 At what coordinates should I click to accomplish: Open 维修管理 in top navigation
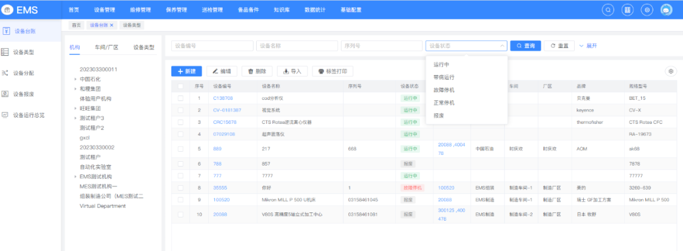pyautogui.click(x=140, y=9)
